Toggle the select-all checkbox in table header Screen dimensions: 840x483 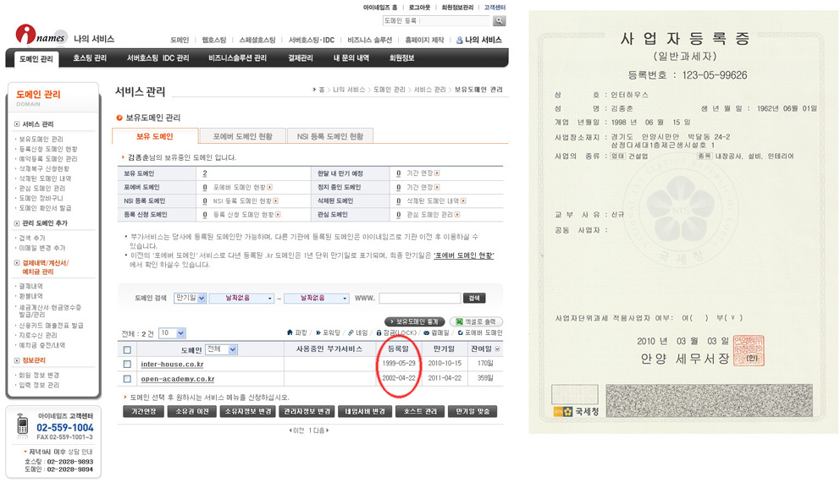point(127,350)
